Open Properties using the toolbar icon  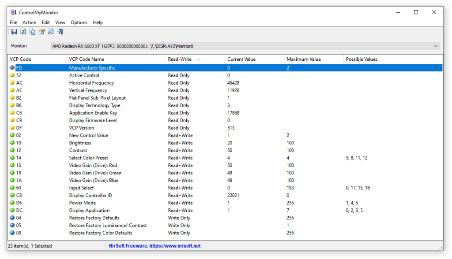click(x=42, y=32)
